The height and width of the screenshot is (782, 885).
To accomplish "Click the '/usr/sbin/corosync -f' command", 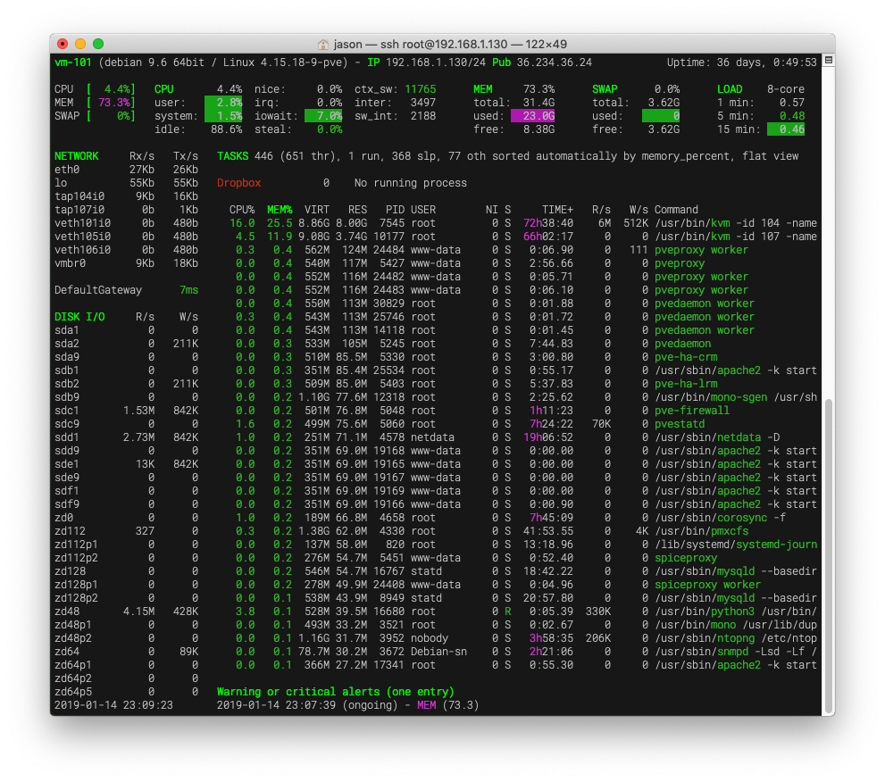I will 720,518.
